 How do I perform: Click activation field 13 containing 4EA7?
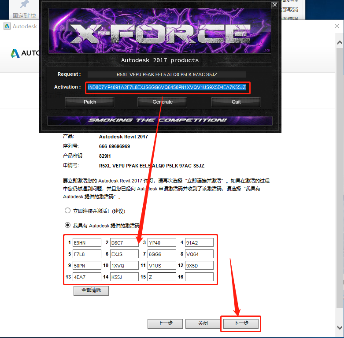(87, 277)
